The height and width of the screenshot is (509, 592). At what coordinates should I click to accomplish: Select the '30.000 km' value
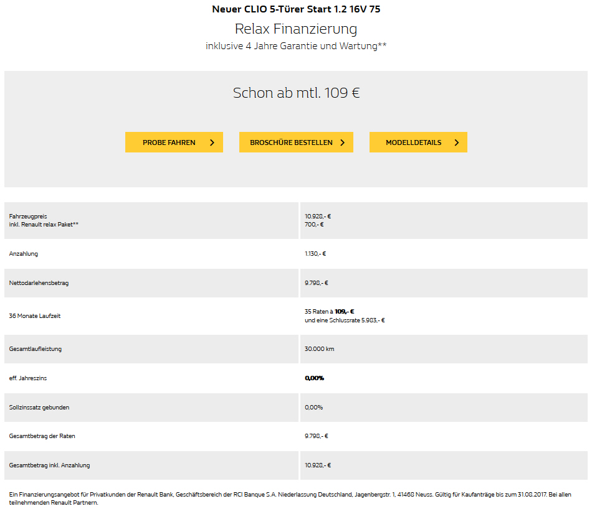point(320,349)
